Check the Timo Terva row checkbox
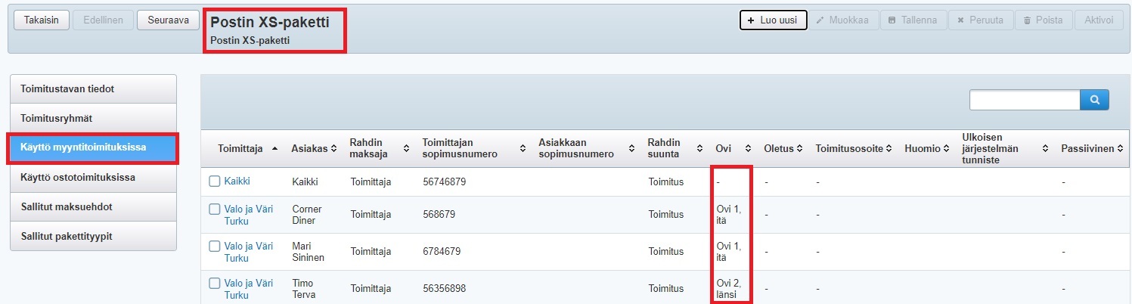The width and height of the screenshot is (1132, 304). (x=215, y=284)
